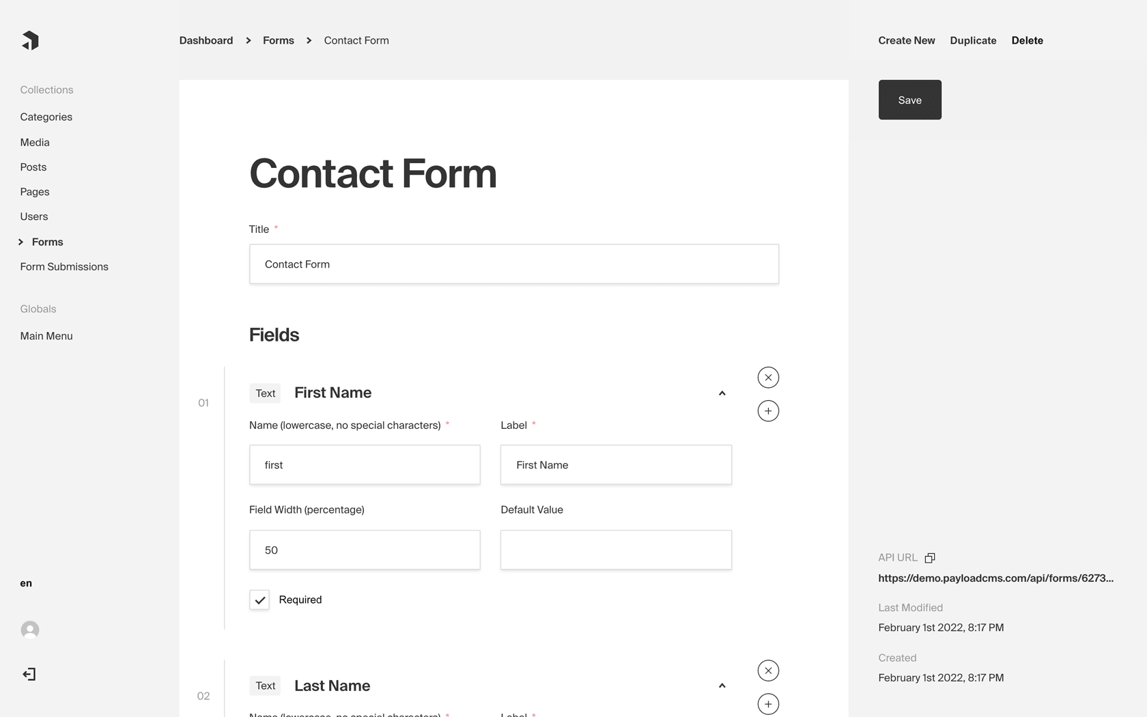Open the Dashboard breadcrumb
This screenshot has width=1147, height=717.
[206, 40]
